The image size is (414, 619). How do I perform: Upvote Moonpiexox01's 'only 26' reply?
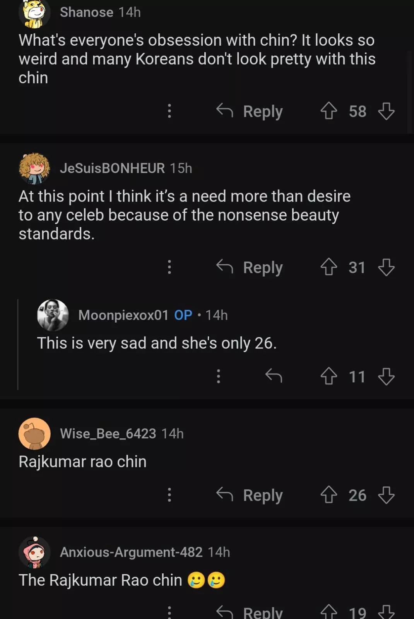(x=328, y=376)
